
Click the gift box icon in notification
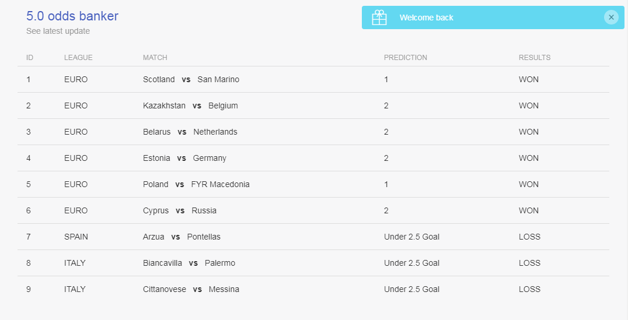379,17
